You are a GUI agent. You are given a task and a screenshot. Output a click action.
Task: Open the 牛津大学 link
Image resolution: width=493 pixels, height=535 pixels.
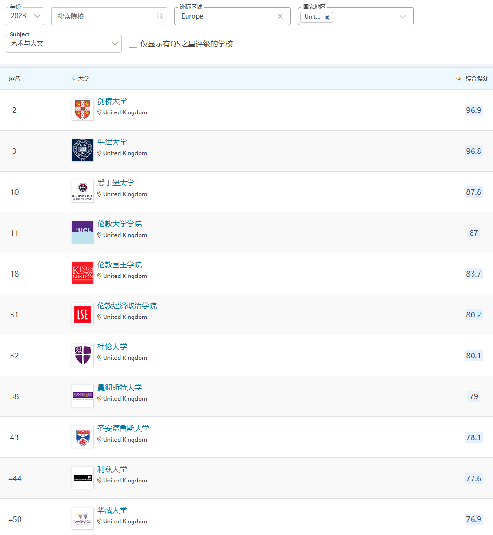(x=112, y=142)
